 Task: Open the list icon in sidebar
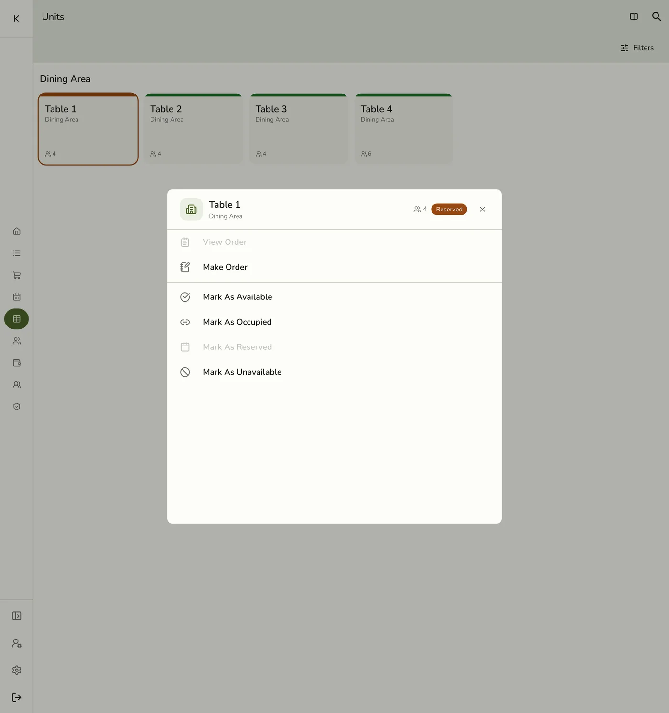tap(17, 253)
